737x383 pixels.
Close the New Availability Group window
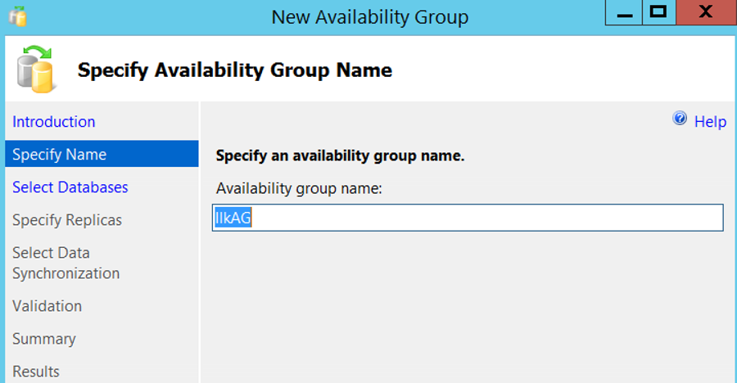(x=706, y=13)
